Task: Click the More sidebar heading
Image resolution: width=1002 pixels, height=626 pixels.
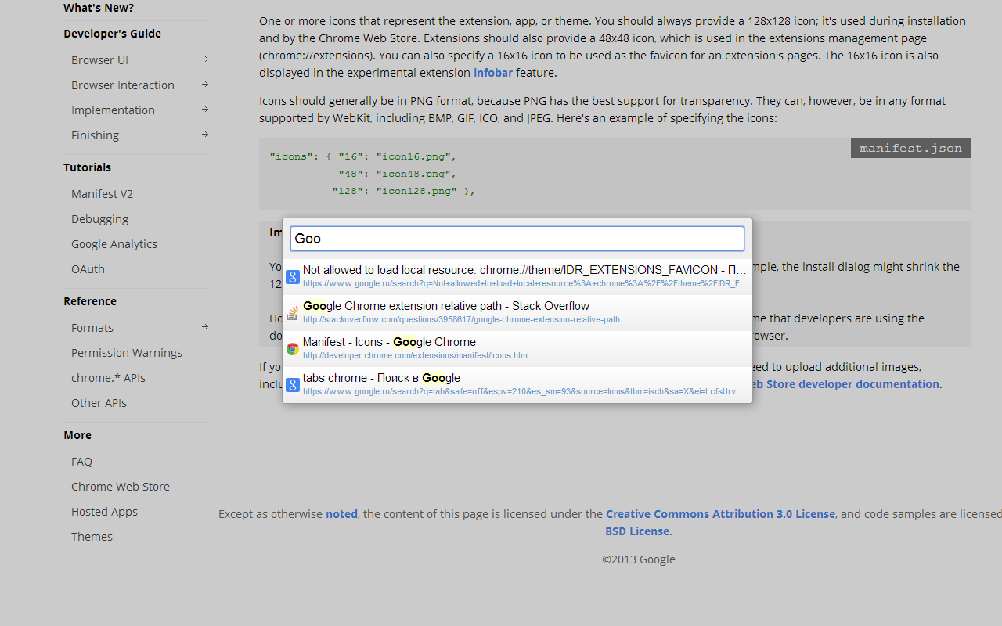Action: coord(77,435)
